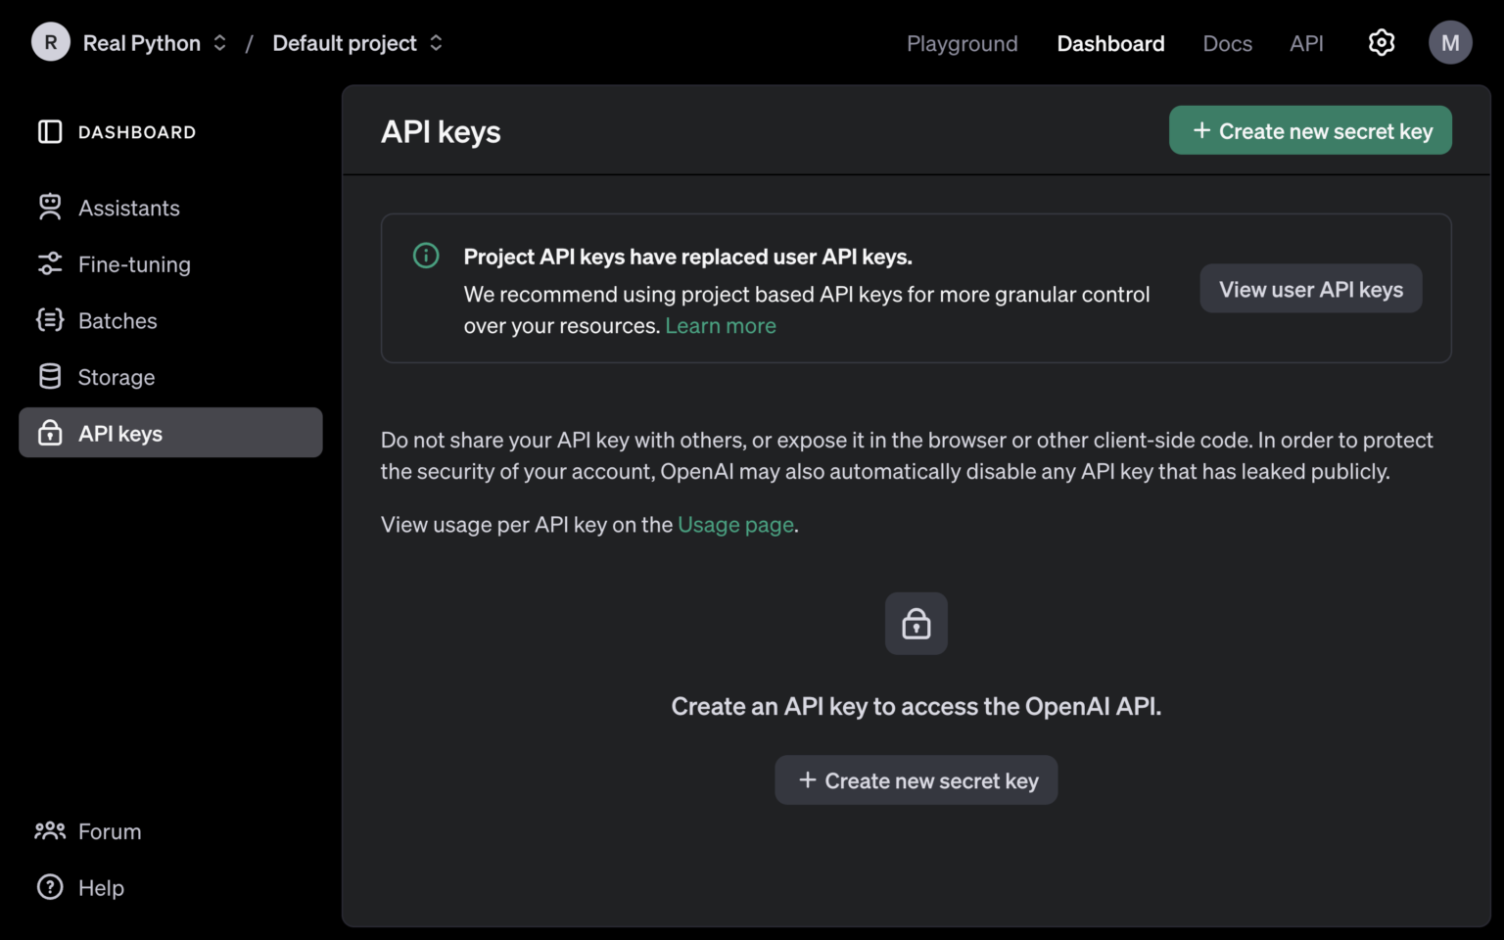Click the green info circle next to Project API keys

(425, 255)
